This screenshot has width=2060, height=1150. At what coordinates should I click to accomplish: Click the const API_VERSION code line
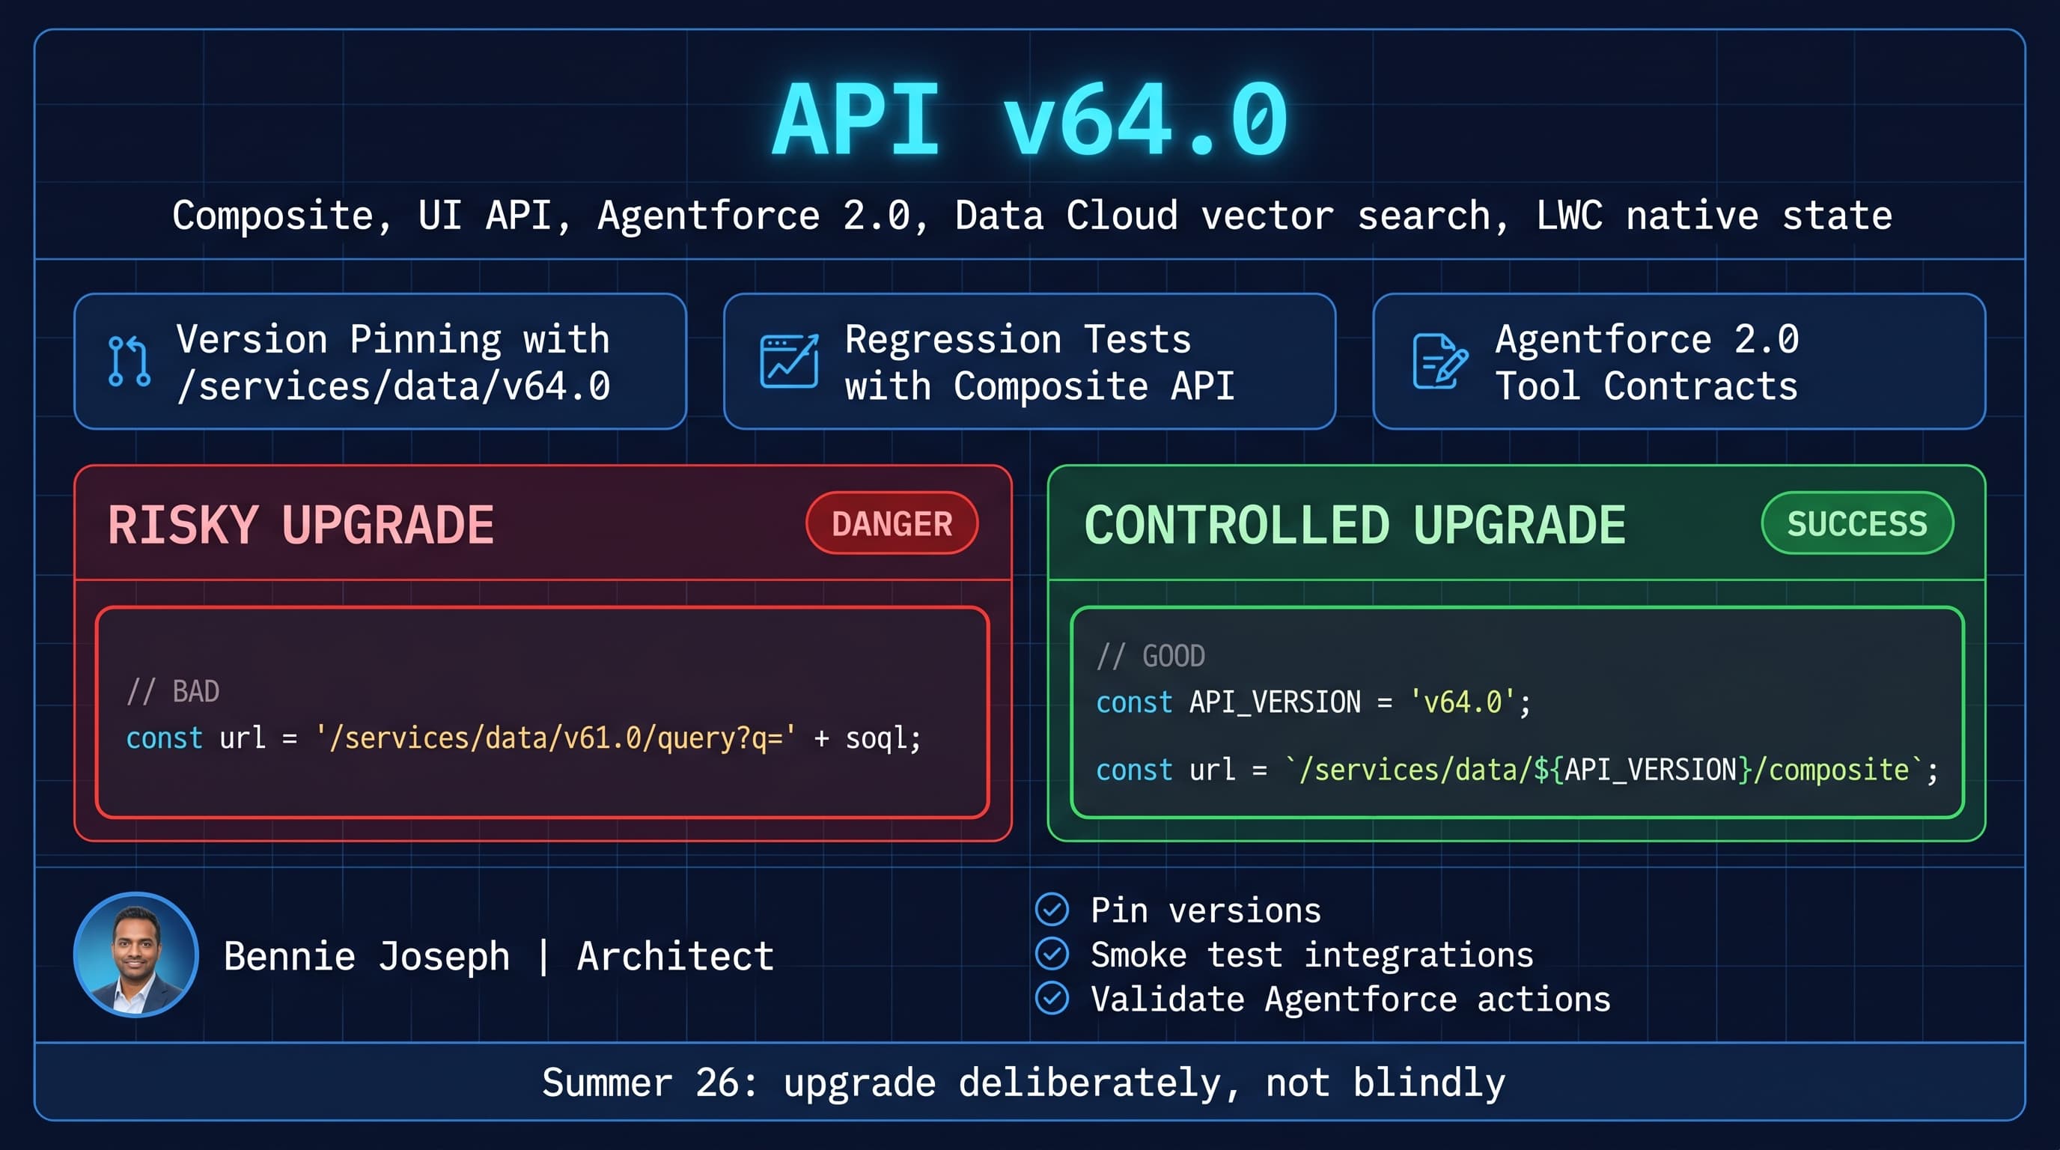pos(1313,702)
